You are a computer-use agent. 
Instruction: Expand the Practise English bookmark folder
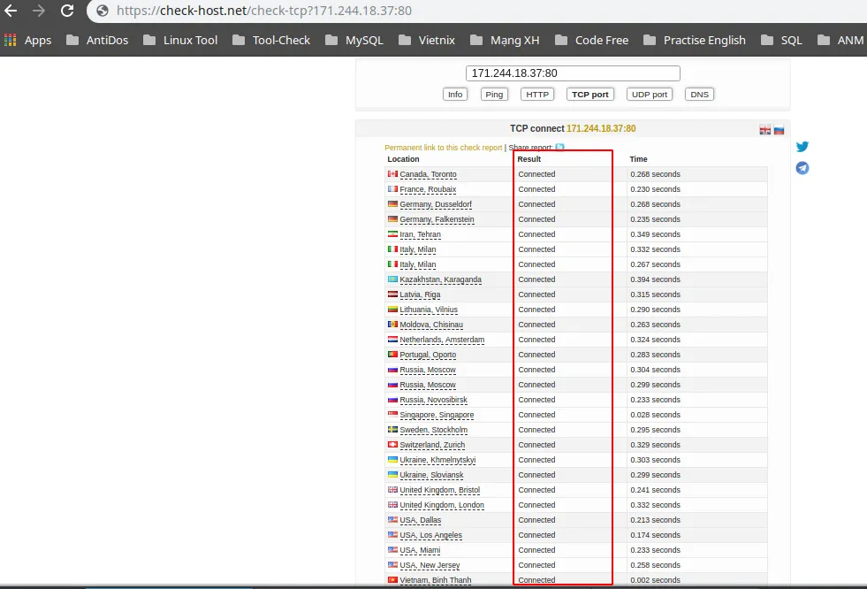point(694,40)
